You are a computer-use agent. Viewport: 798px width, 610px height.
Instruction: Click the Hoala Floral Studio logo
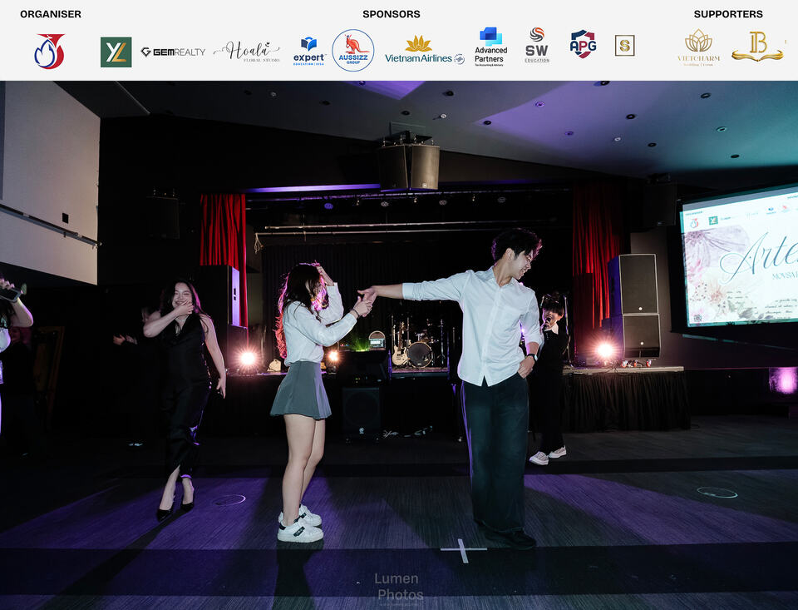coord(248,52)
